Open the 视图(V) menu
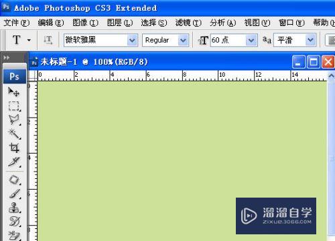The height and width of the screenshot is (241, 335). click(257, 23)
